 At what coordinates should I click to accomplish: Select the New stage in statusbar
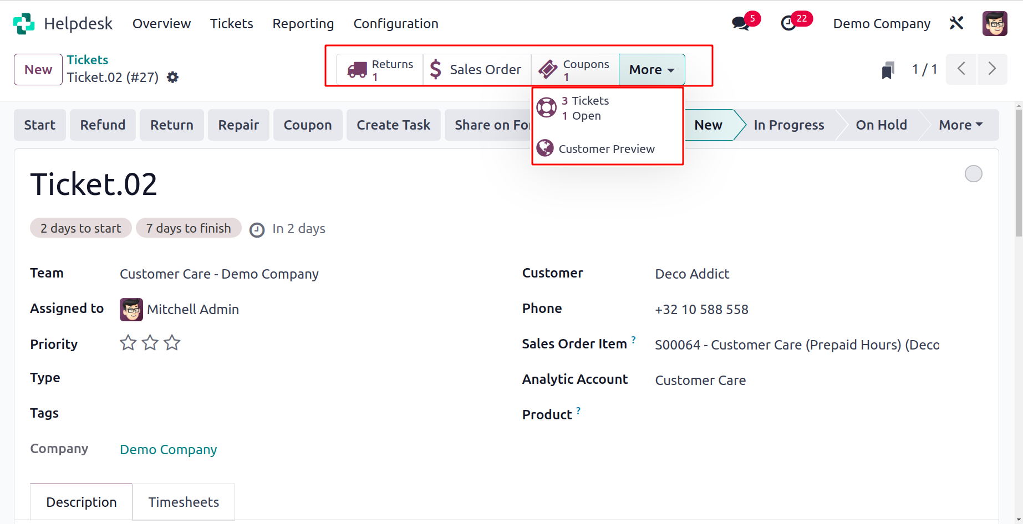(709, 125)
